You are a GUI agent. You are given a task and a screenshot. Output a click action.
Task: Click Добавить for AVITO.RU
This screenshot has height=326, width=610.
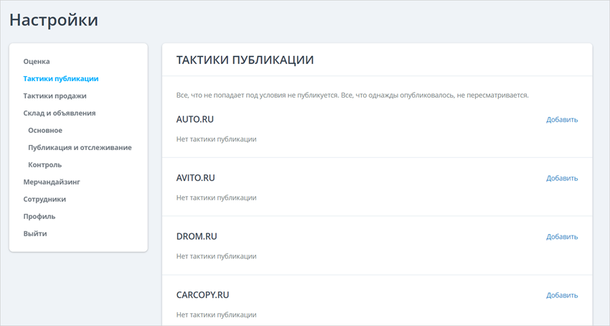pyautogui.click(x=562, y=178)
